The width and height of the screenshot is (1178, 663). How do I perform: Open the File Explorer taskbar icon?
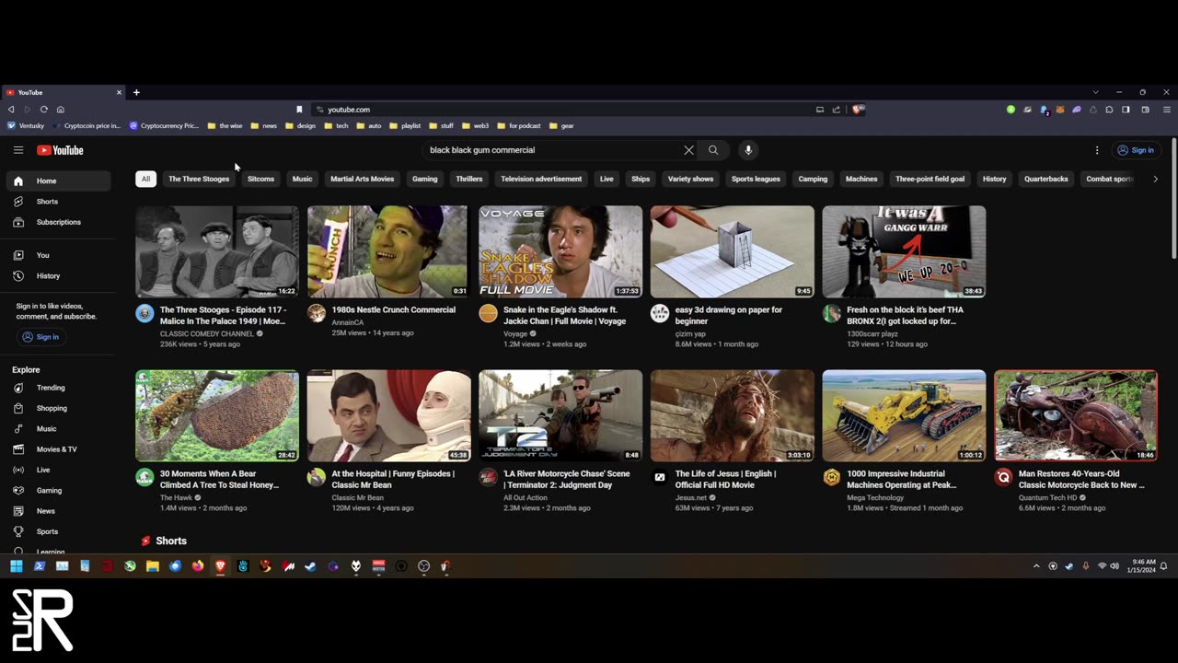point(153,566)
